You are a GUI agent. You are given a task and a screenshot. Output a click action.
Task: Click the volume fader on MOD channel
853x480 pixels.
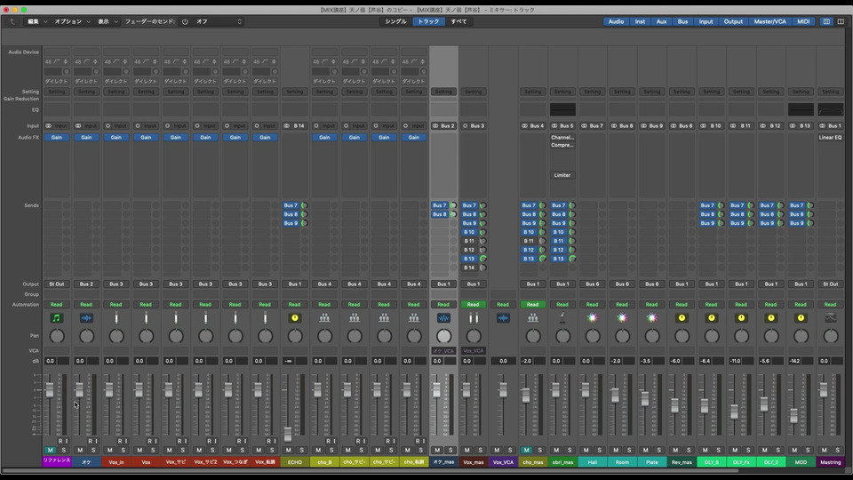[793, 415]
